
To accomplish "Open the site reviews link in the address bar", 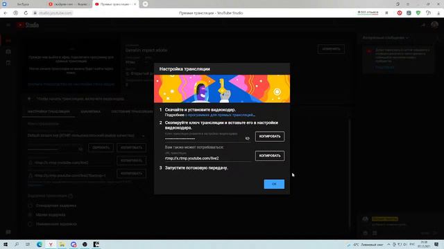I will click(x=368, y=12).
